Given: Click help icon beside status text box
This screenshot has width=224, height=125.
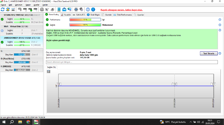Looking at the screenshot, I should click(x=220, y=30).
